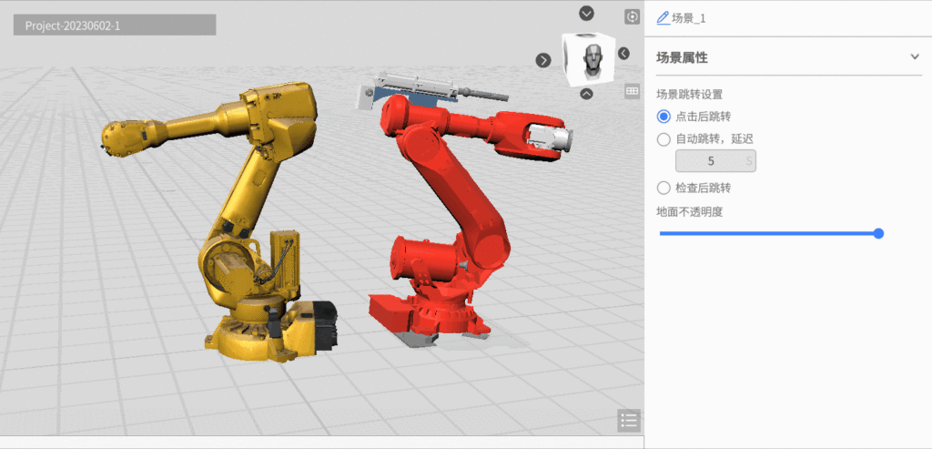Click the view cube arrow on left side
Screen dimensions: 932x449
pos(543,60)
